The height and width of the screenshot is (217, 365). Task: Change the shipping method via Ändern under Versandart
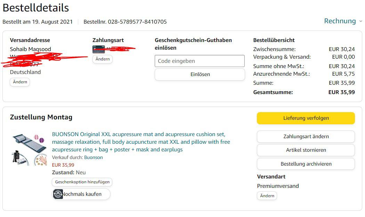click(x=267, y=196)
